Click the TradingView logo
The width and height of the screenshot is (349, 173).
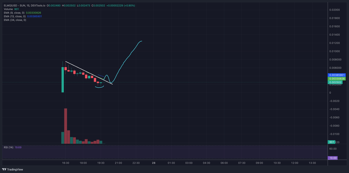click(12, 169)
